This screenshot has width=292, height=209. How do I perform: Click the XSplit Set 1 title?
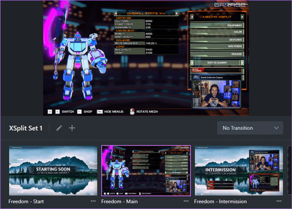26,128
